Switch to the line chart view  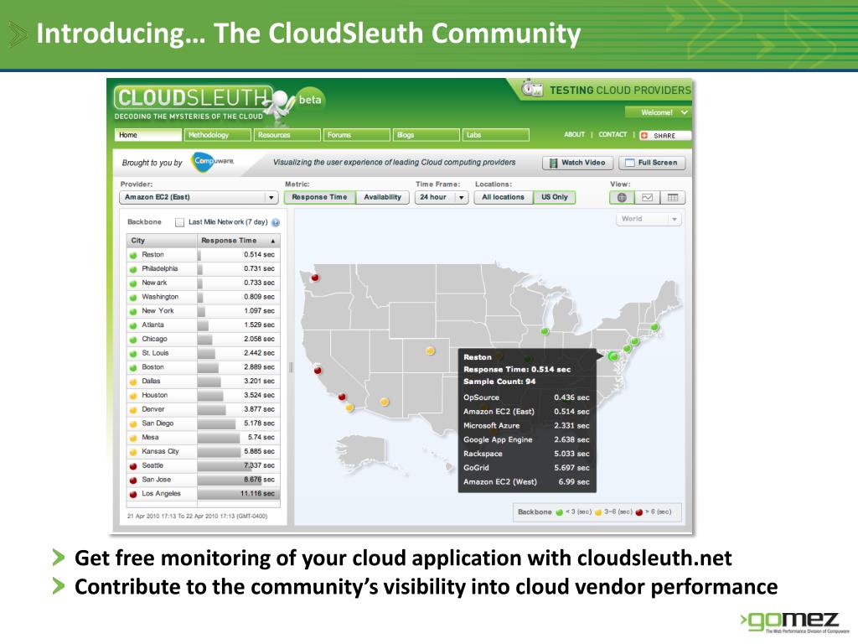point(647,198)
